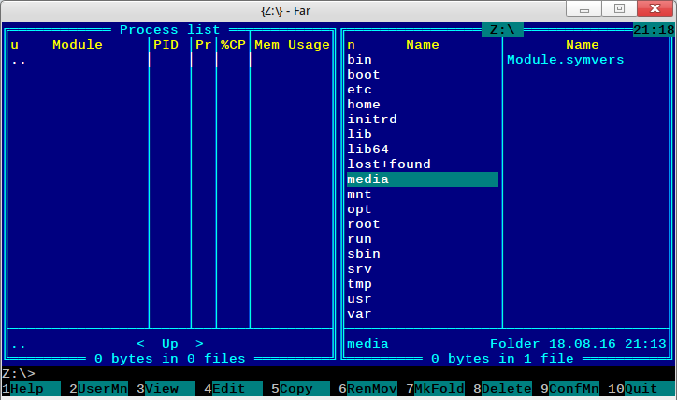Screen dimensions: 677x400
Task: Click the Z:\ drive title of right panel
Action: pyautogui.click(x=502, y=30)
